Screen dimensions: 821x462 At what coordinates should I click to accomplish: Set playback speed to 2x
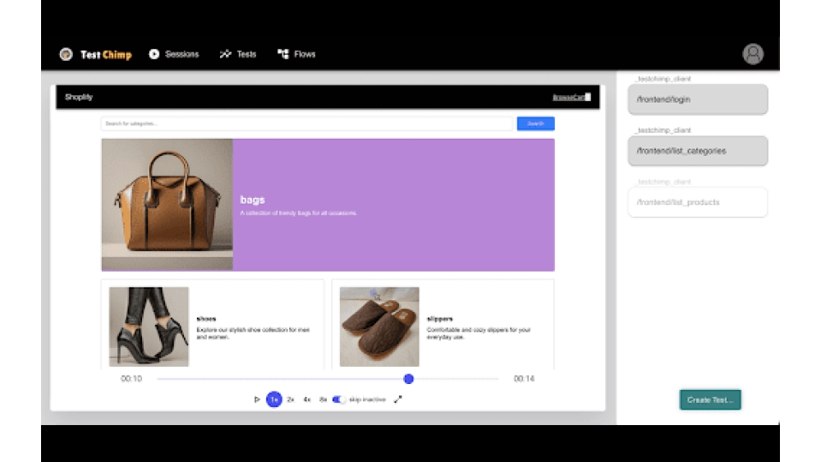pyautogui.click(x=291, y=400)
